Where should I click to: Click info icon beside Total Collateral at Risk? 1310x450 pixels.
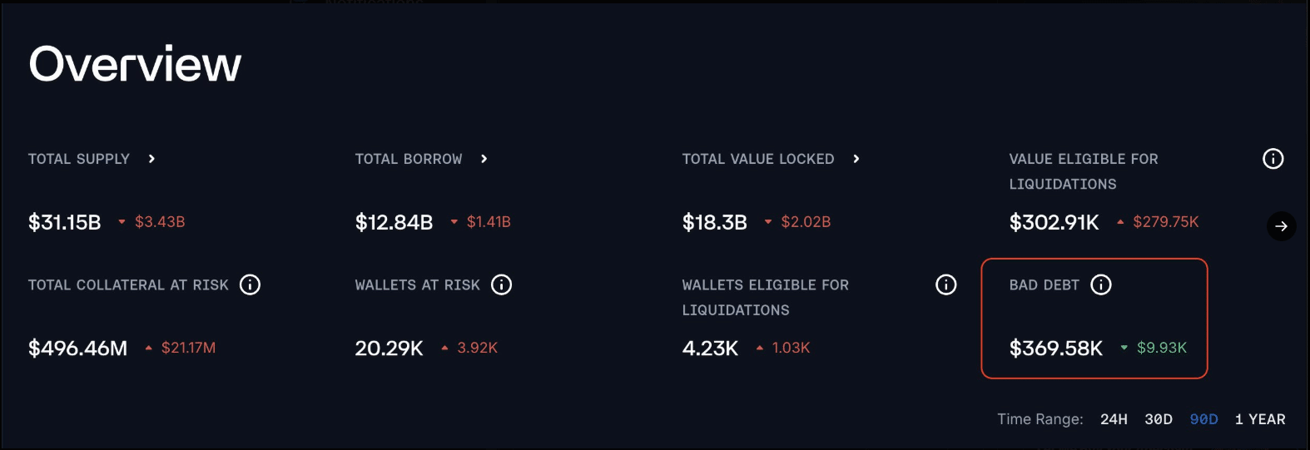click(x=250, y=285)
